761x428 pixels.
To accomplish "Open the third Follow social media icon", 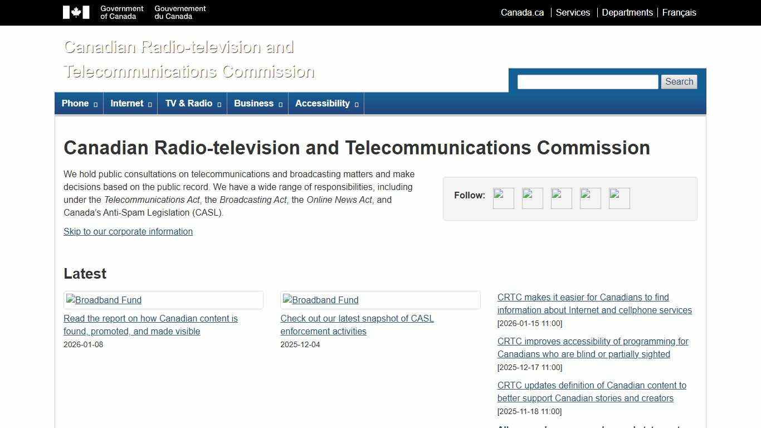I will [x=561, y=198].
